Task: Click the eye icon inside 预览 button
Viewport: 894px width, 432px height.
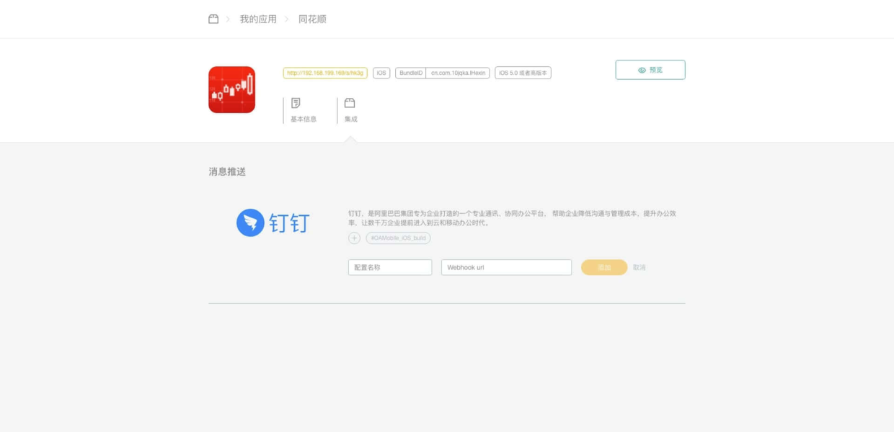Action: [x=642, y=69]
